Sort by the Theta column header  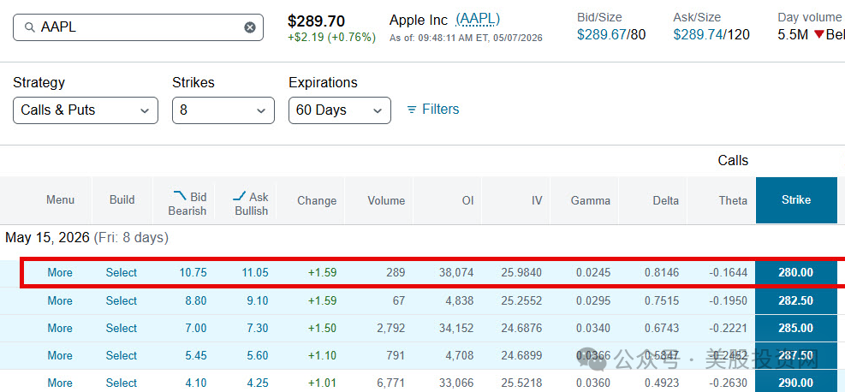[733, 201]
